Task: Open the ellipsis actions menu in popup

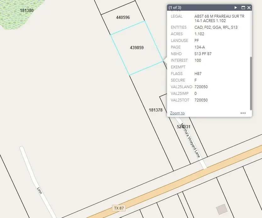Action: point(243,113)
